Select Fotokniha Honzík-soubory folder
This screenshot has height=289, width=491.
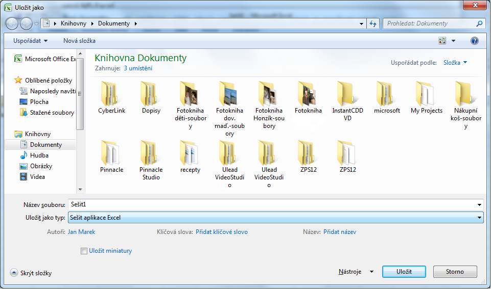[269, 106]
